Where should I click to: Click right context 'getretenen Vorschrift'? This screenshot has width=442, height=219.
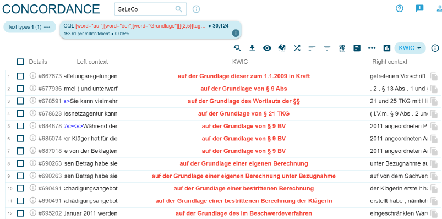tap(399, 76)
